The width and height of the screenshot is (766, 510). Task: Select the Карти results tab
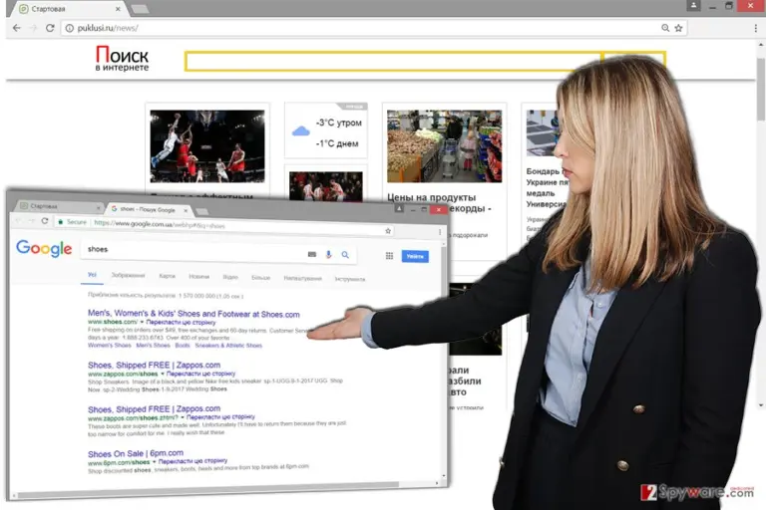pyautogui.click(x=168, y=276)
